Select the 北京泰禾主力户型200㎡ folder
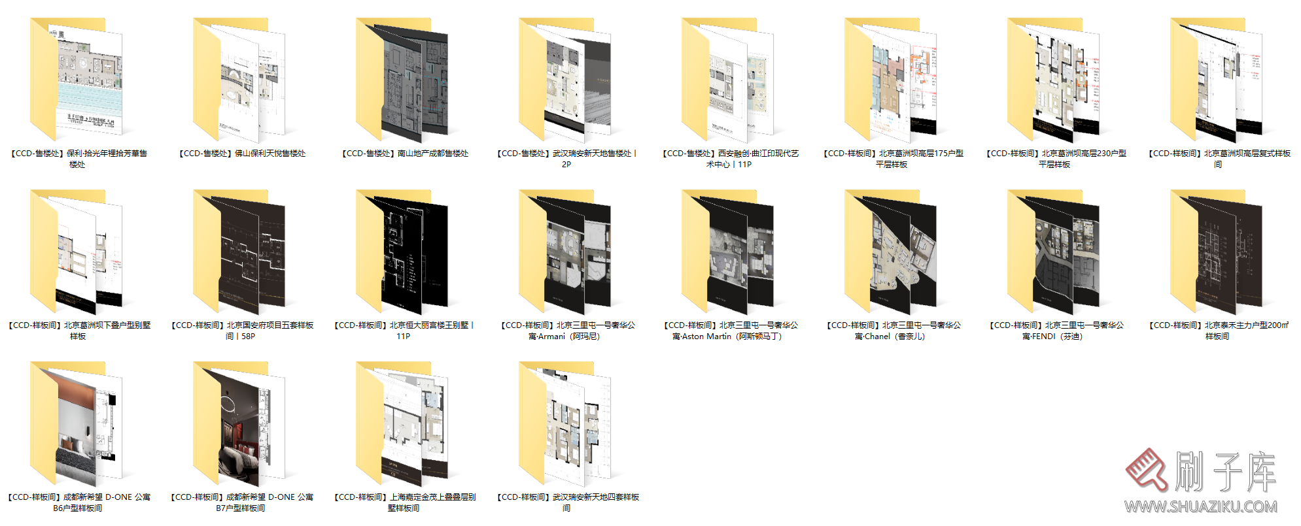The height and width of the screenshot is (526, 1301). point(1217,252)
